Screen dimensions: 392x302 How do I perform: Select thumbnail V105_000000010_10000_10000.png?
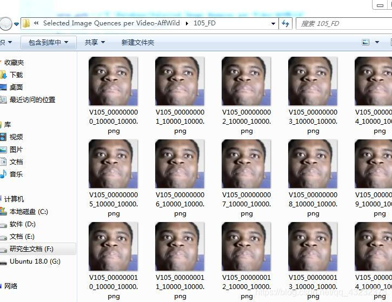[x=113, y=246]
